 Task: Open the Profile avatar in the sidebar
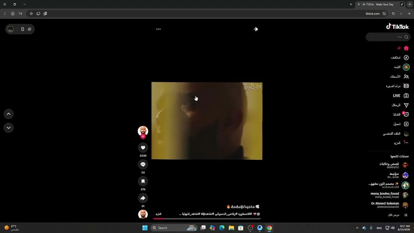(406, 134)
